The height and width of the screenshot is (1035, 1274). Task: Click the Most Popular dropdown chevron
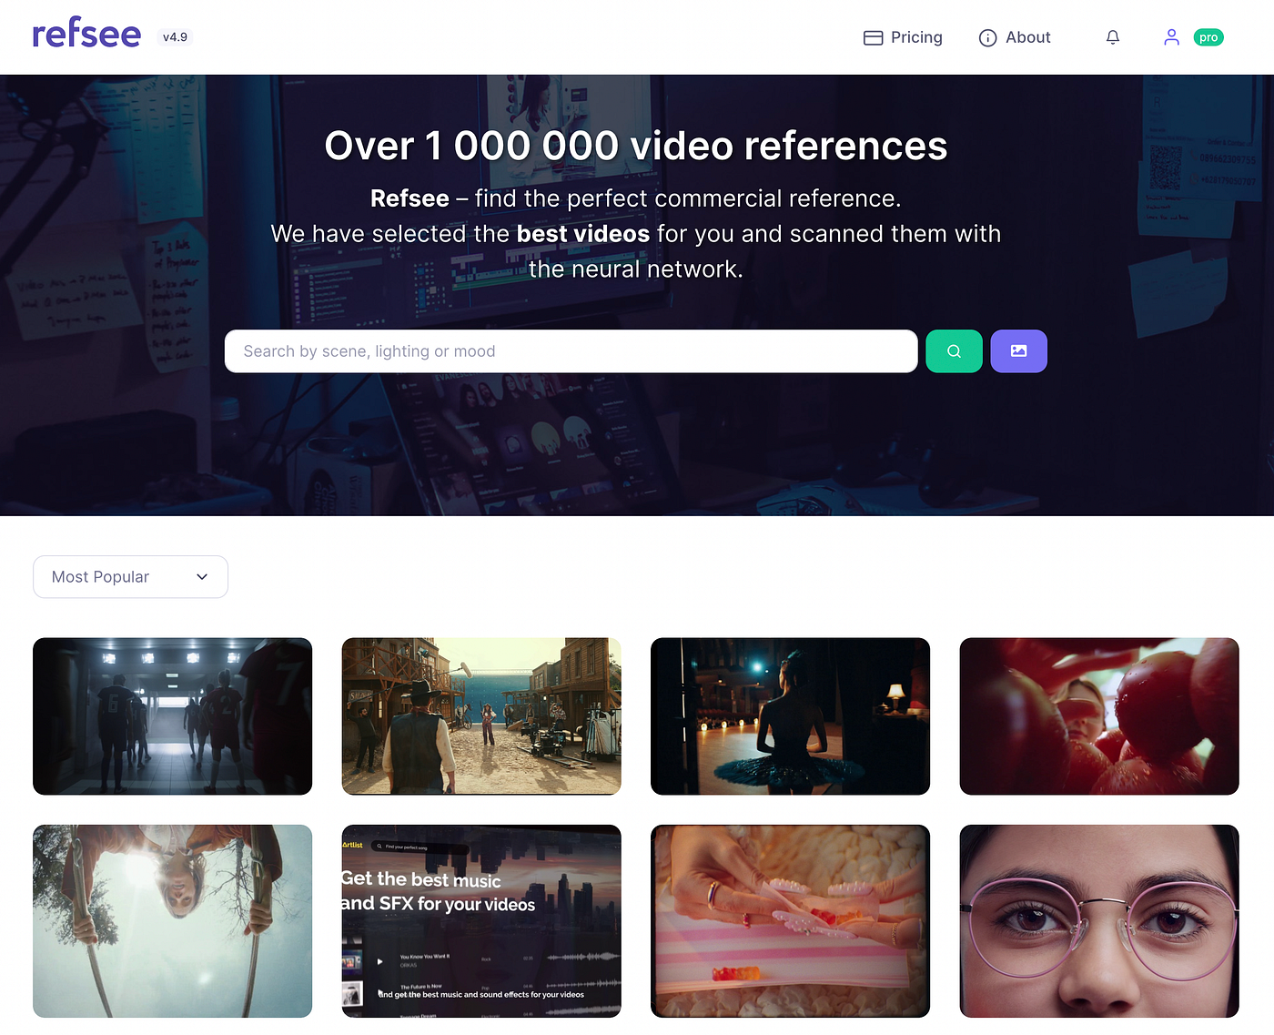click(202, 577)
